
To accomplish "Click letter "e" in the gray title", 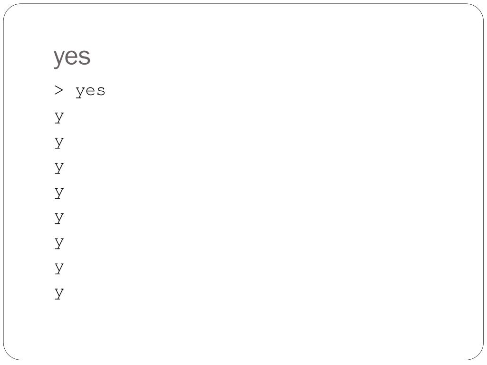I will (72, 57).
